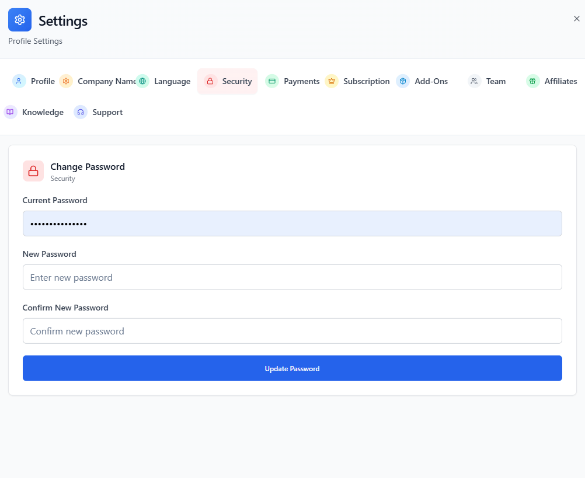The image size is (585, 478).
Task: Click the Support headset icon
Action: point(80,111)
